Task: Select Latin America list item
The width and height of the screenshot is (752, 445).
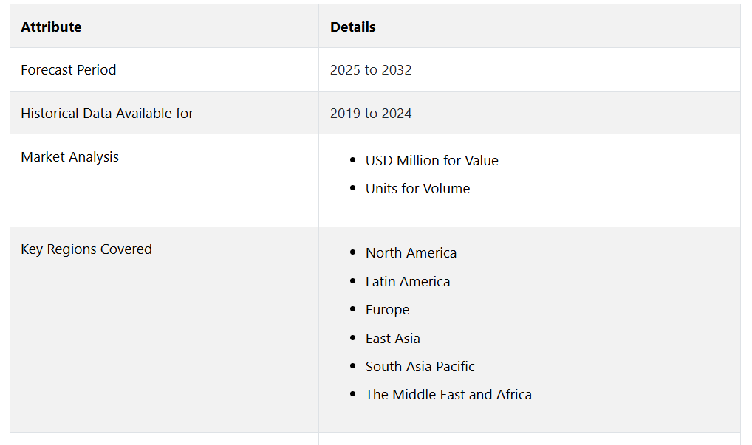Action: pyautogui.click(x=408, y=282)
